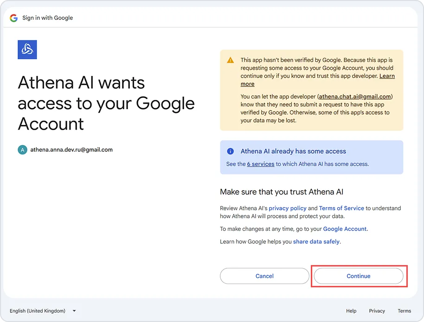
Task: Open the 6 services link
Action: (260, 164)
